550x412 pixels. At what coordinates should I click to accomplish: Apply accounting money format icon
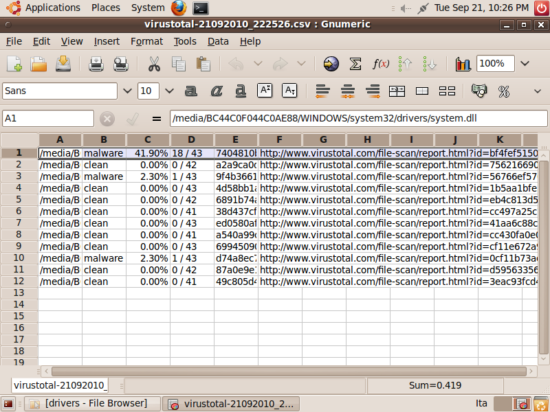pos(479,91)
